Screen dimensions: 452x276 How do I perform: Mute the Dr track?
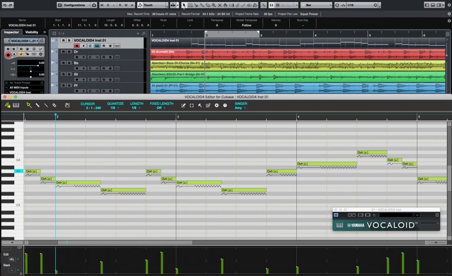[63, 52]
